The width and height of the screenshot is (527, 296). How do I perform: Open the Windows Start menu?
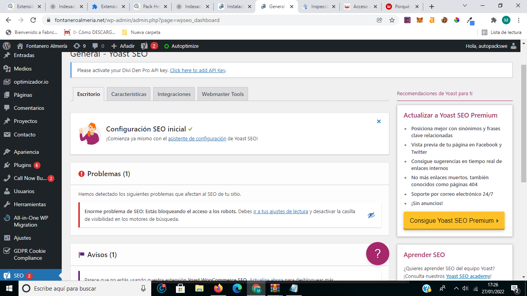click(9, 288)
